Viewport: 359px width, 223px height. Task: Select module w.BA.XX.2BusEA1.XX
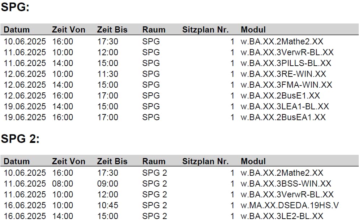click(x=283, y=117)
